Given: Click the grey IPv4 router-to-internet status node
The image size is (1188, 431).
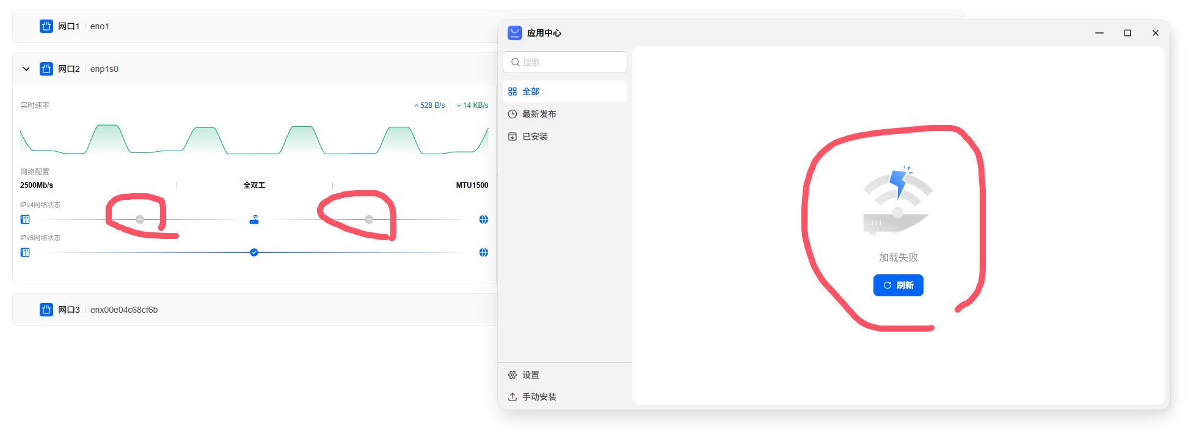Looking at the screenshot, I should (369, 219).
